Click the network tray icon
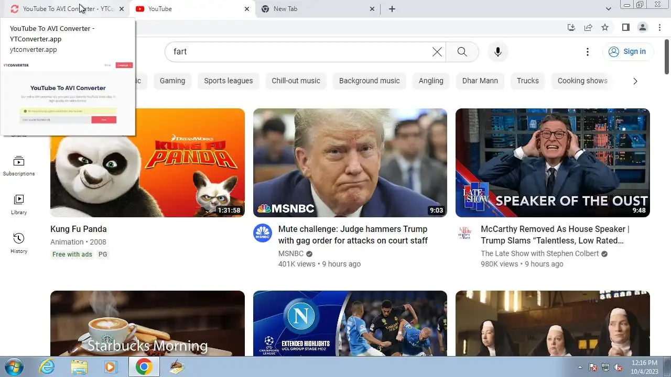The width and height of the screenshot is (671, 377). pos(605,367)
